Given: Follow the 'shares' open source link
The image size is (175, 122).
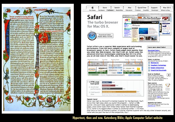Looking at the screenshot, I should 159,97.
